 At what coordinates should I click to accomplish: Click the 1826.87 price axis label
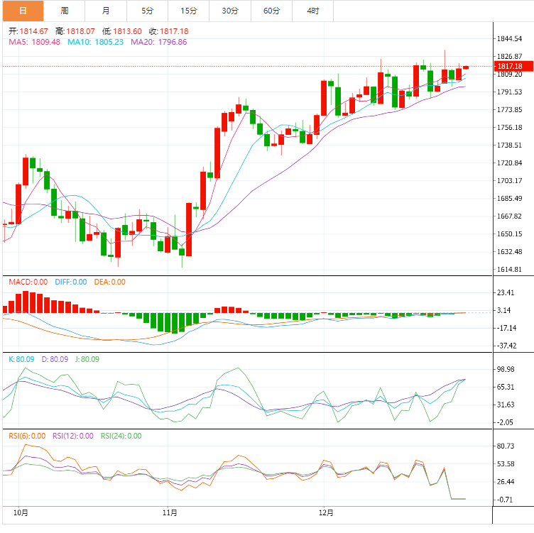(x=509, y=57)
